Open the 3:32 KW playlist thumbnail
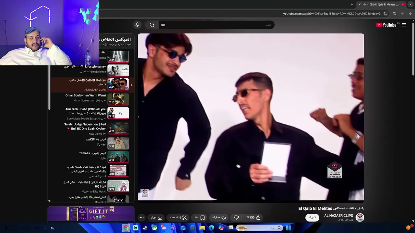The width and height of the screenshot is (415, 233). coord(118,143)
